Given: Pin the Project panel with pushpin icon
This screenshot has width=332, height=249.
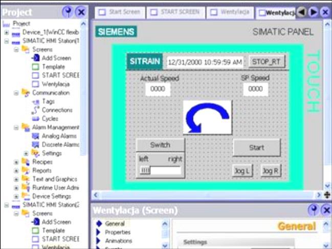Looking at the screenshot, I should pyautogui.click(x=68, y=12).
